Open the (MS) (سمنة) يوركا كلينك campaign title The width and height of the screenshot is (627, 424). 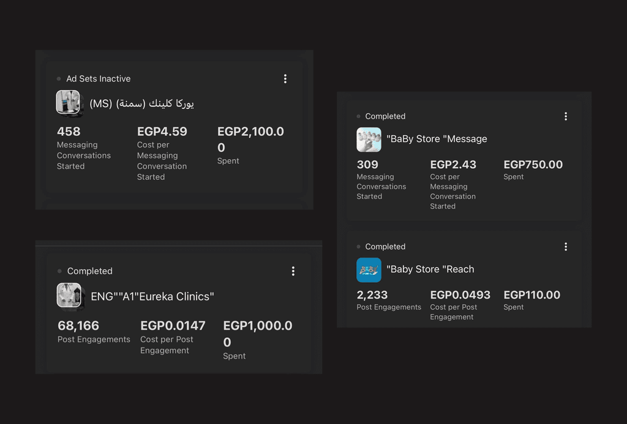[x=141, y=103]
